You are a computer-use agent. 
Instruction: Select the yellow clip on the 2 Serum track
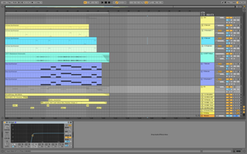coord(47,27)
